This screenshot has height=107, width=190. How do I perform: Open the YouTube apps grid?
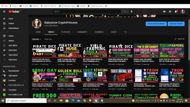(x=170, y=12)
